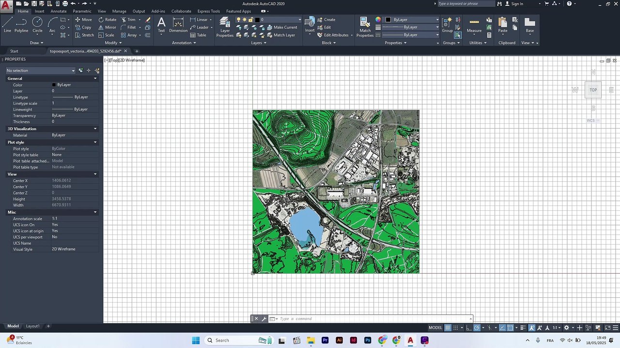This screenshot has height=348, width=620.
Task: Select the Polyline tool
Action: [21, 25]
